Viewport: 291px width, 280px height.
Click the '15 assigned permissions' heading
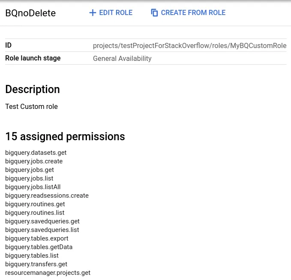[65, 137]
